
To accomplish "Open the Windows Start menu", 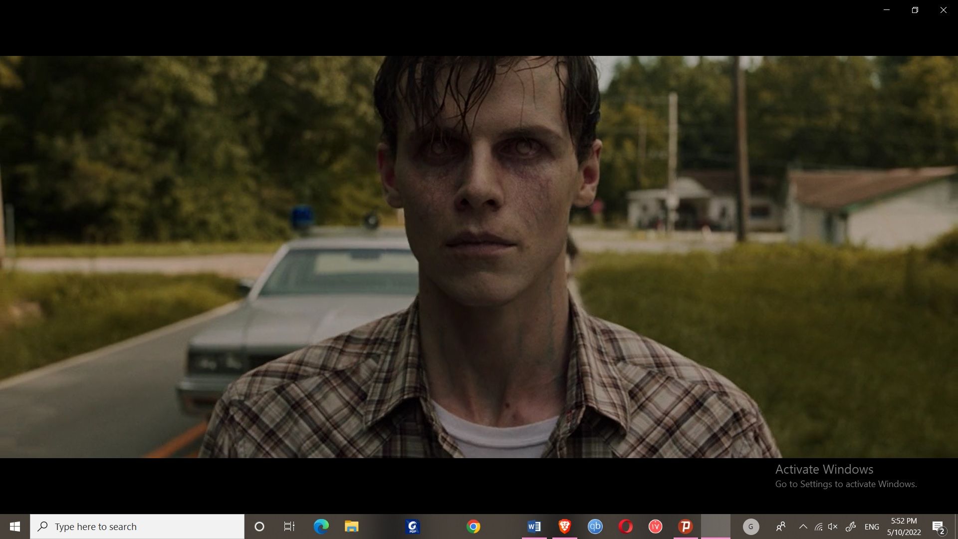I will [14, 527].
